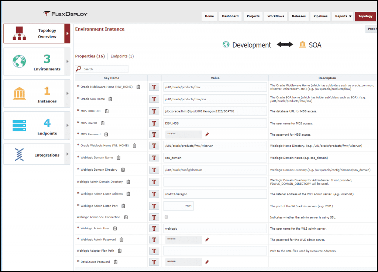Switch to the Endpoints (1) tab

point(122,56)
